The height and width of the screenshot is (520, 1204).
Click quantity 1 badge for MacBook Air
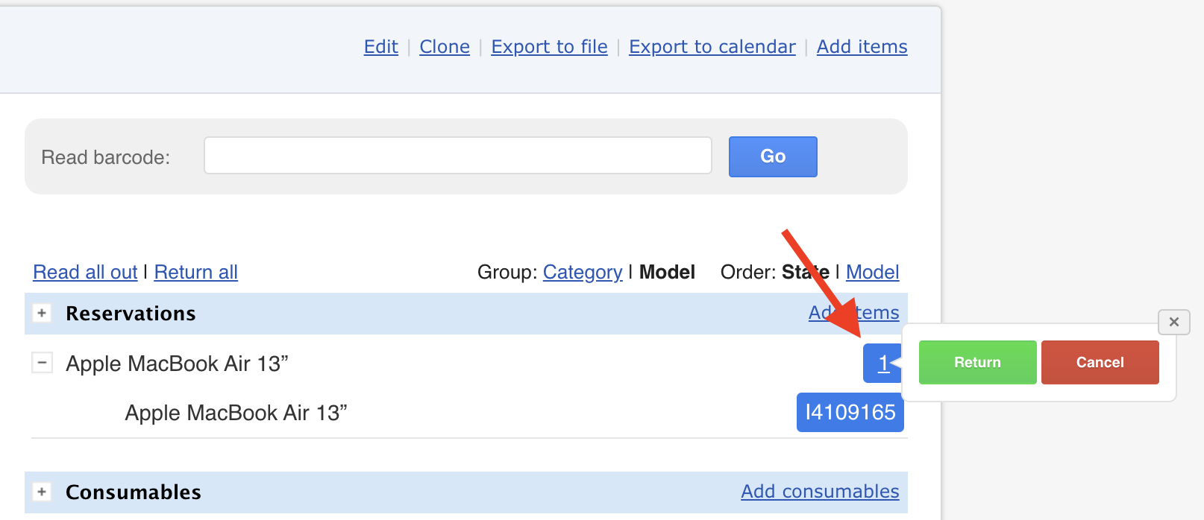pos(882,363)
